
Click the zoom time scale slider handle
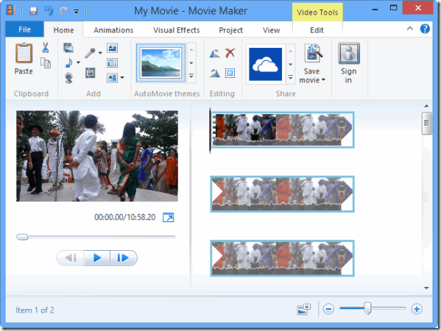[x=367, y=308]
